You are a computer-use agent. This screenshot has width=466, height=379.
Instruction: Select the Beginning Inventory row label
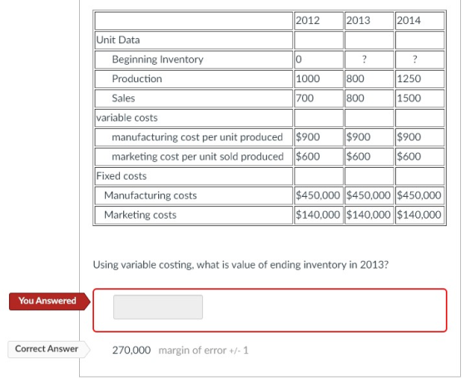pyautogui.click(x=157, y=59)
